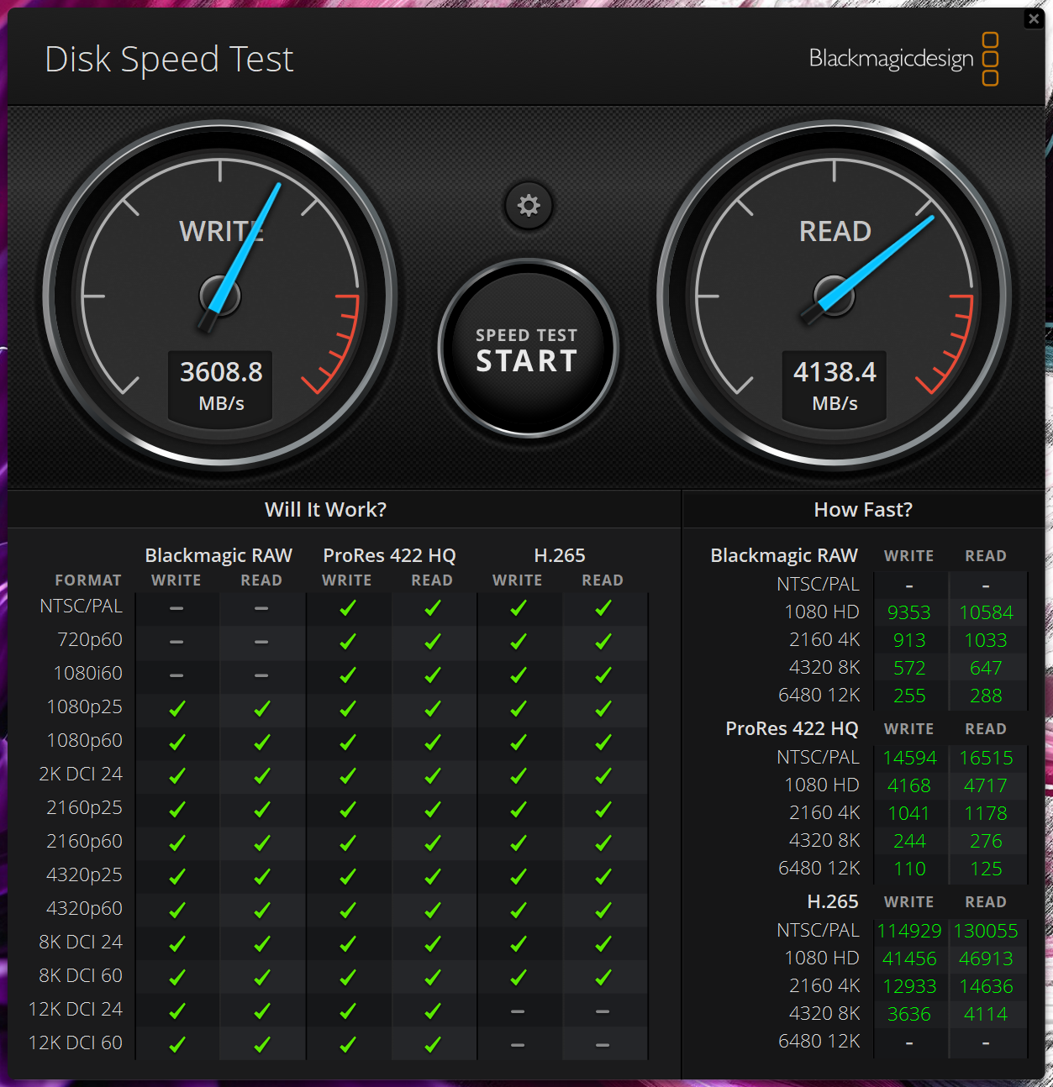Click Blackmagic RAW 1080 HD write value 9353
The image size is (1053, 1087).
coord(909,612)
